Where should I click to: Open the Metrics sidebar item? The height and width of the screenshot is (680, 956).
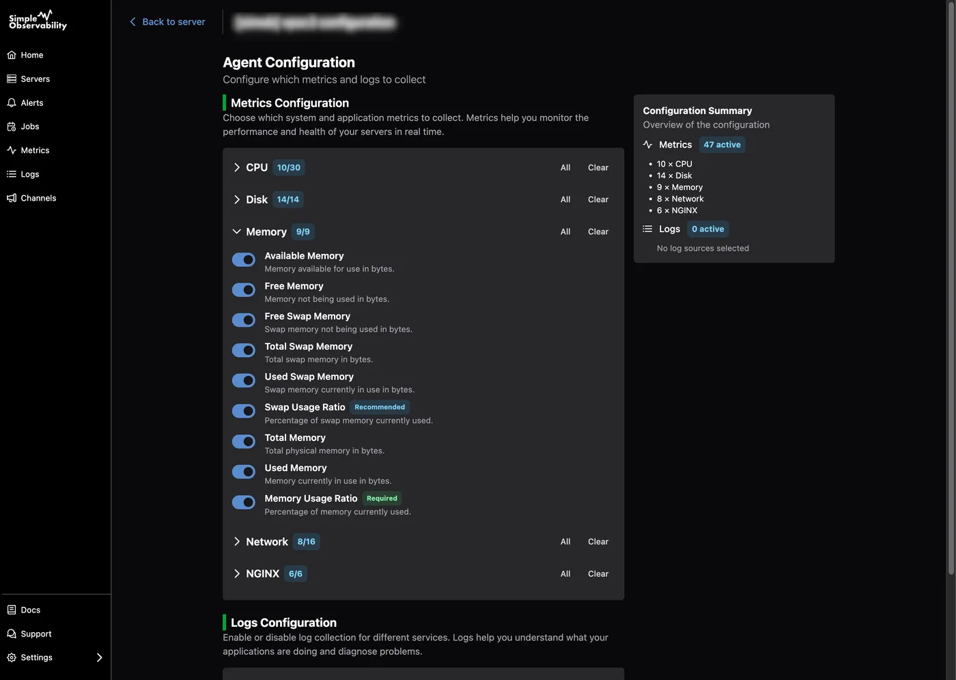coord(33,150)
